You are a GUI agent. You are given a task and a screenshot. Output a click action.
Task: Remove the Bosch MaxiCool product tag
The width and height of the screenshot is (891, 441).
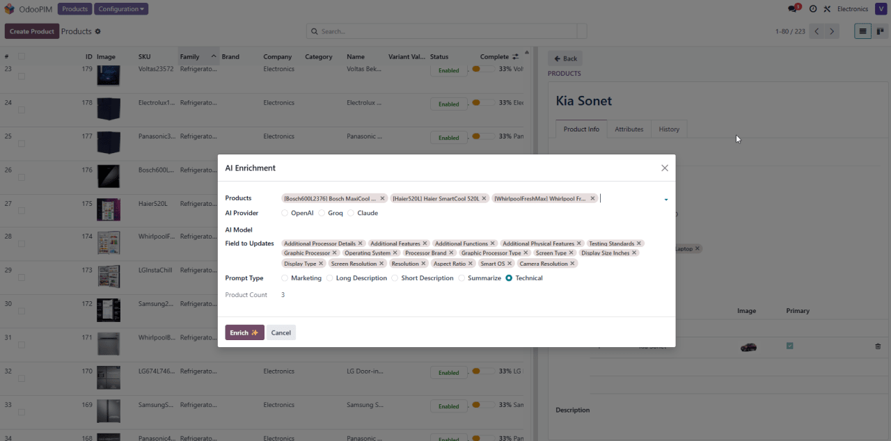click(382, 198)
